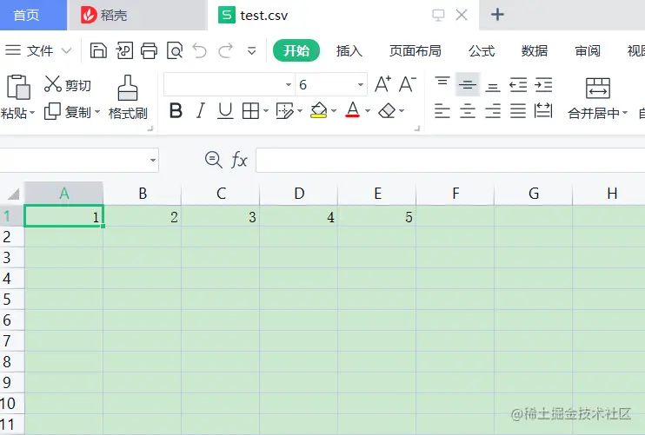The height and width of the screenshot is (435, 645).
Task: Set middle vertical alignment
Action: tap(468, 84)
